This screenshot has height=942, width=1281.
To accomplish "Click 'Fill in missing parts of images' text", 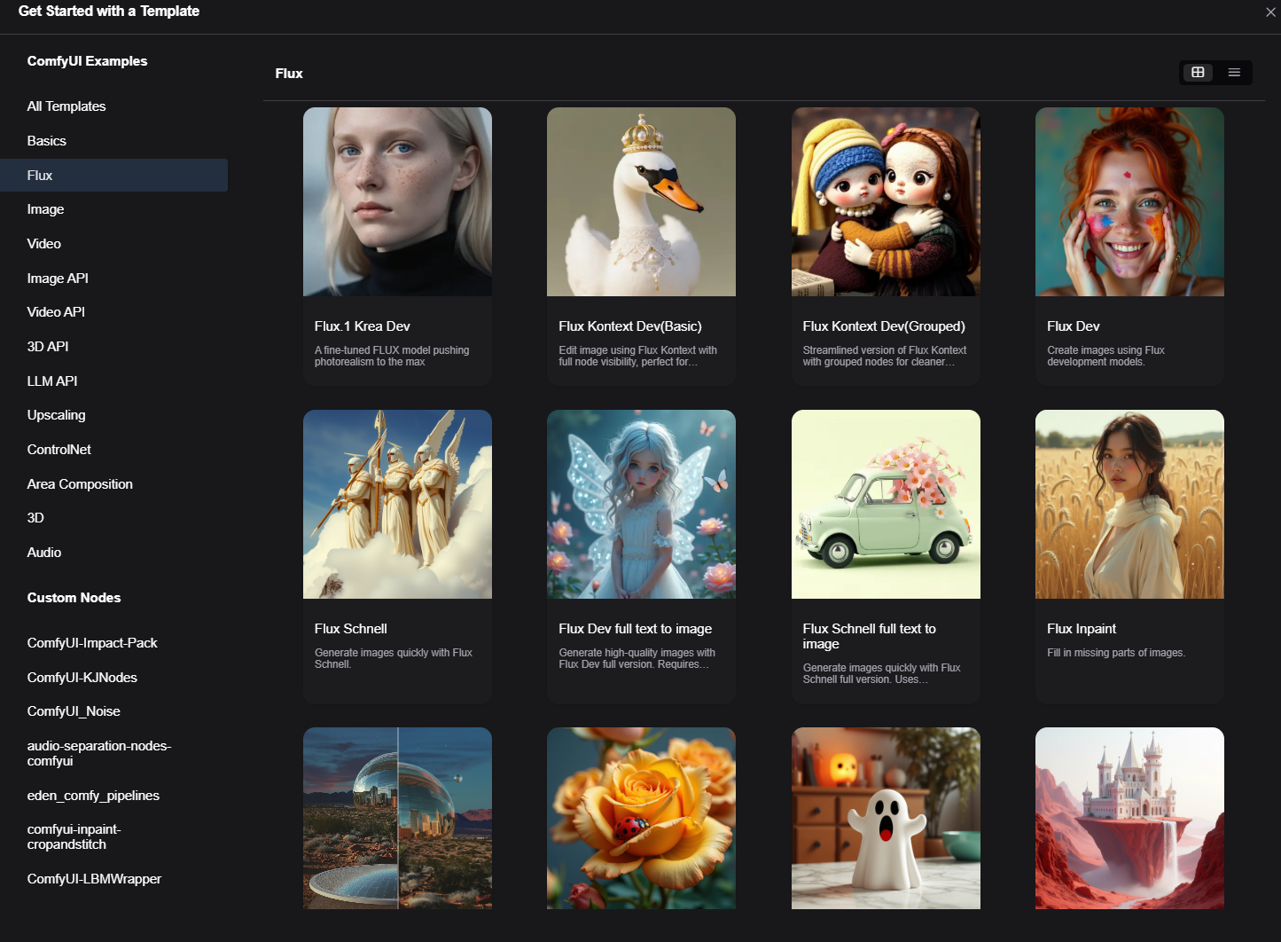I will coord(1116,653).
